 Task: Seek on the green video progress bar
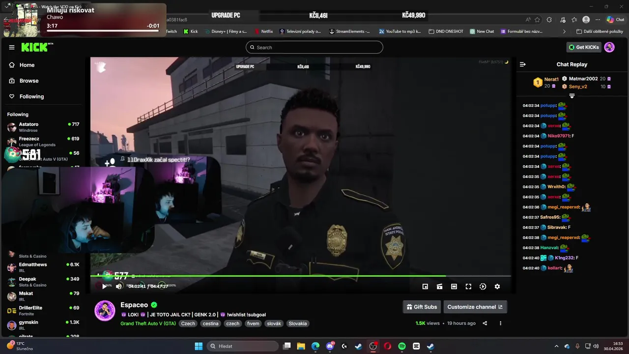coord(300,276)
